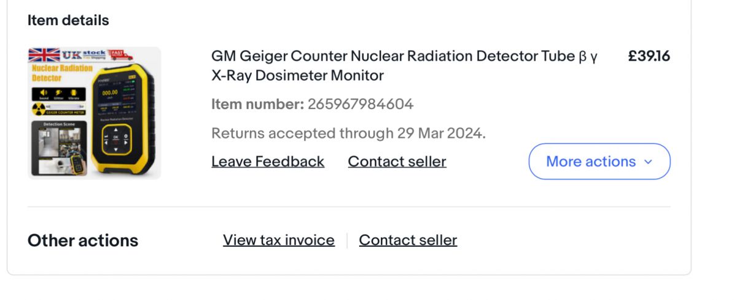This screenshot has height=300, width=737.
Task: Click the £39.16 item price
Action: (x=649, y=56)
